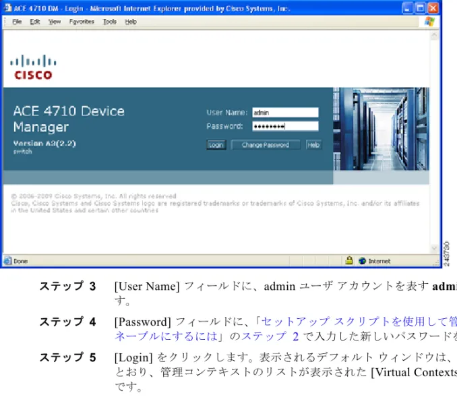Click the lock icon in status bar

pos(349,260)
